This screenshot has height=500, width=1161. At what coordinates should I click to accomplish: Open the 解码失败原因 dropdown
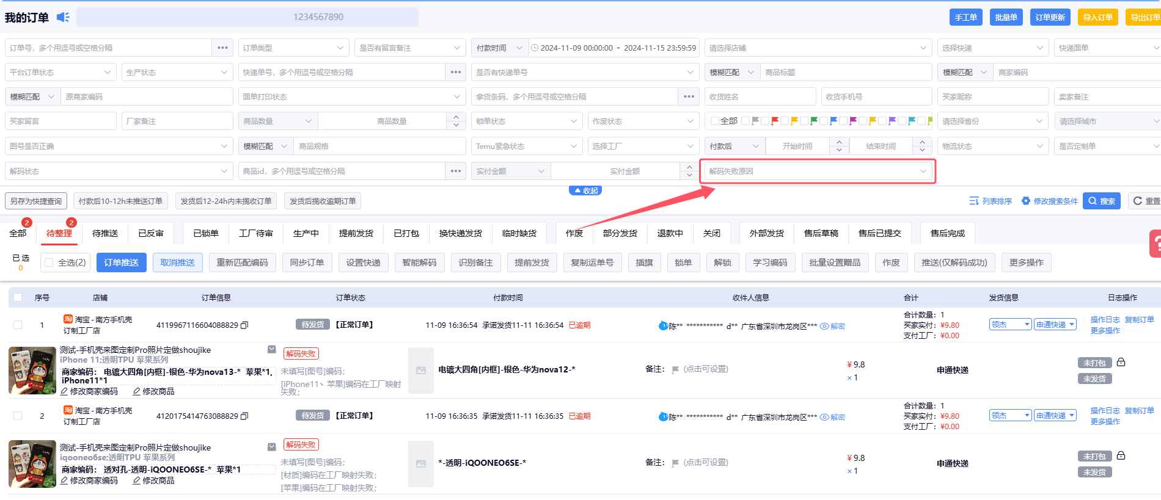(x=817, y=172)
